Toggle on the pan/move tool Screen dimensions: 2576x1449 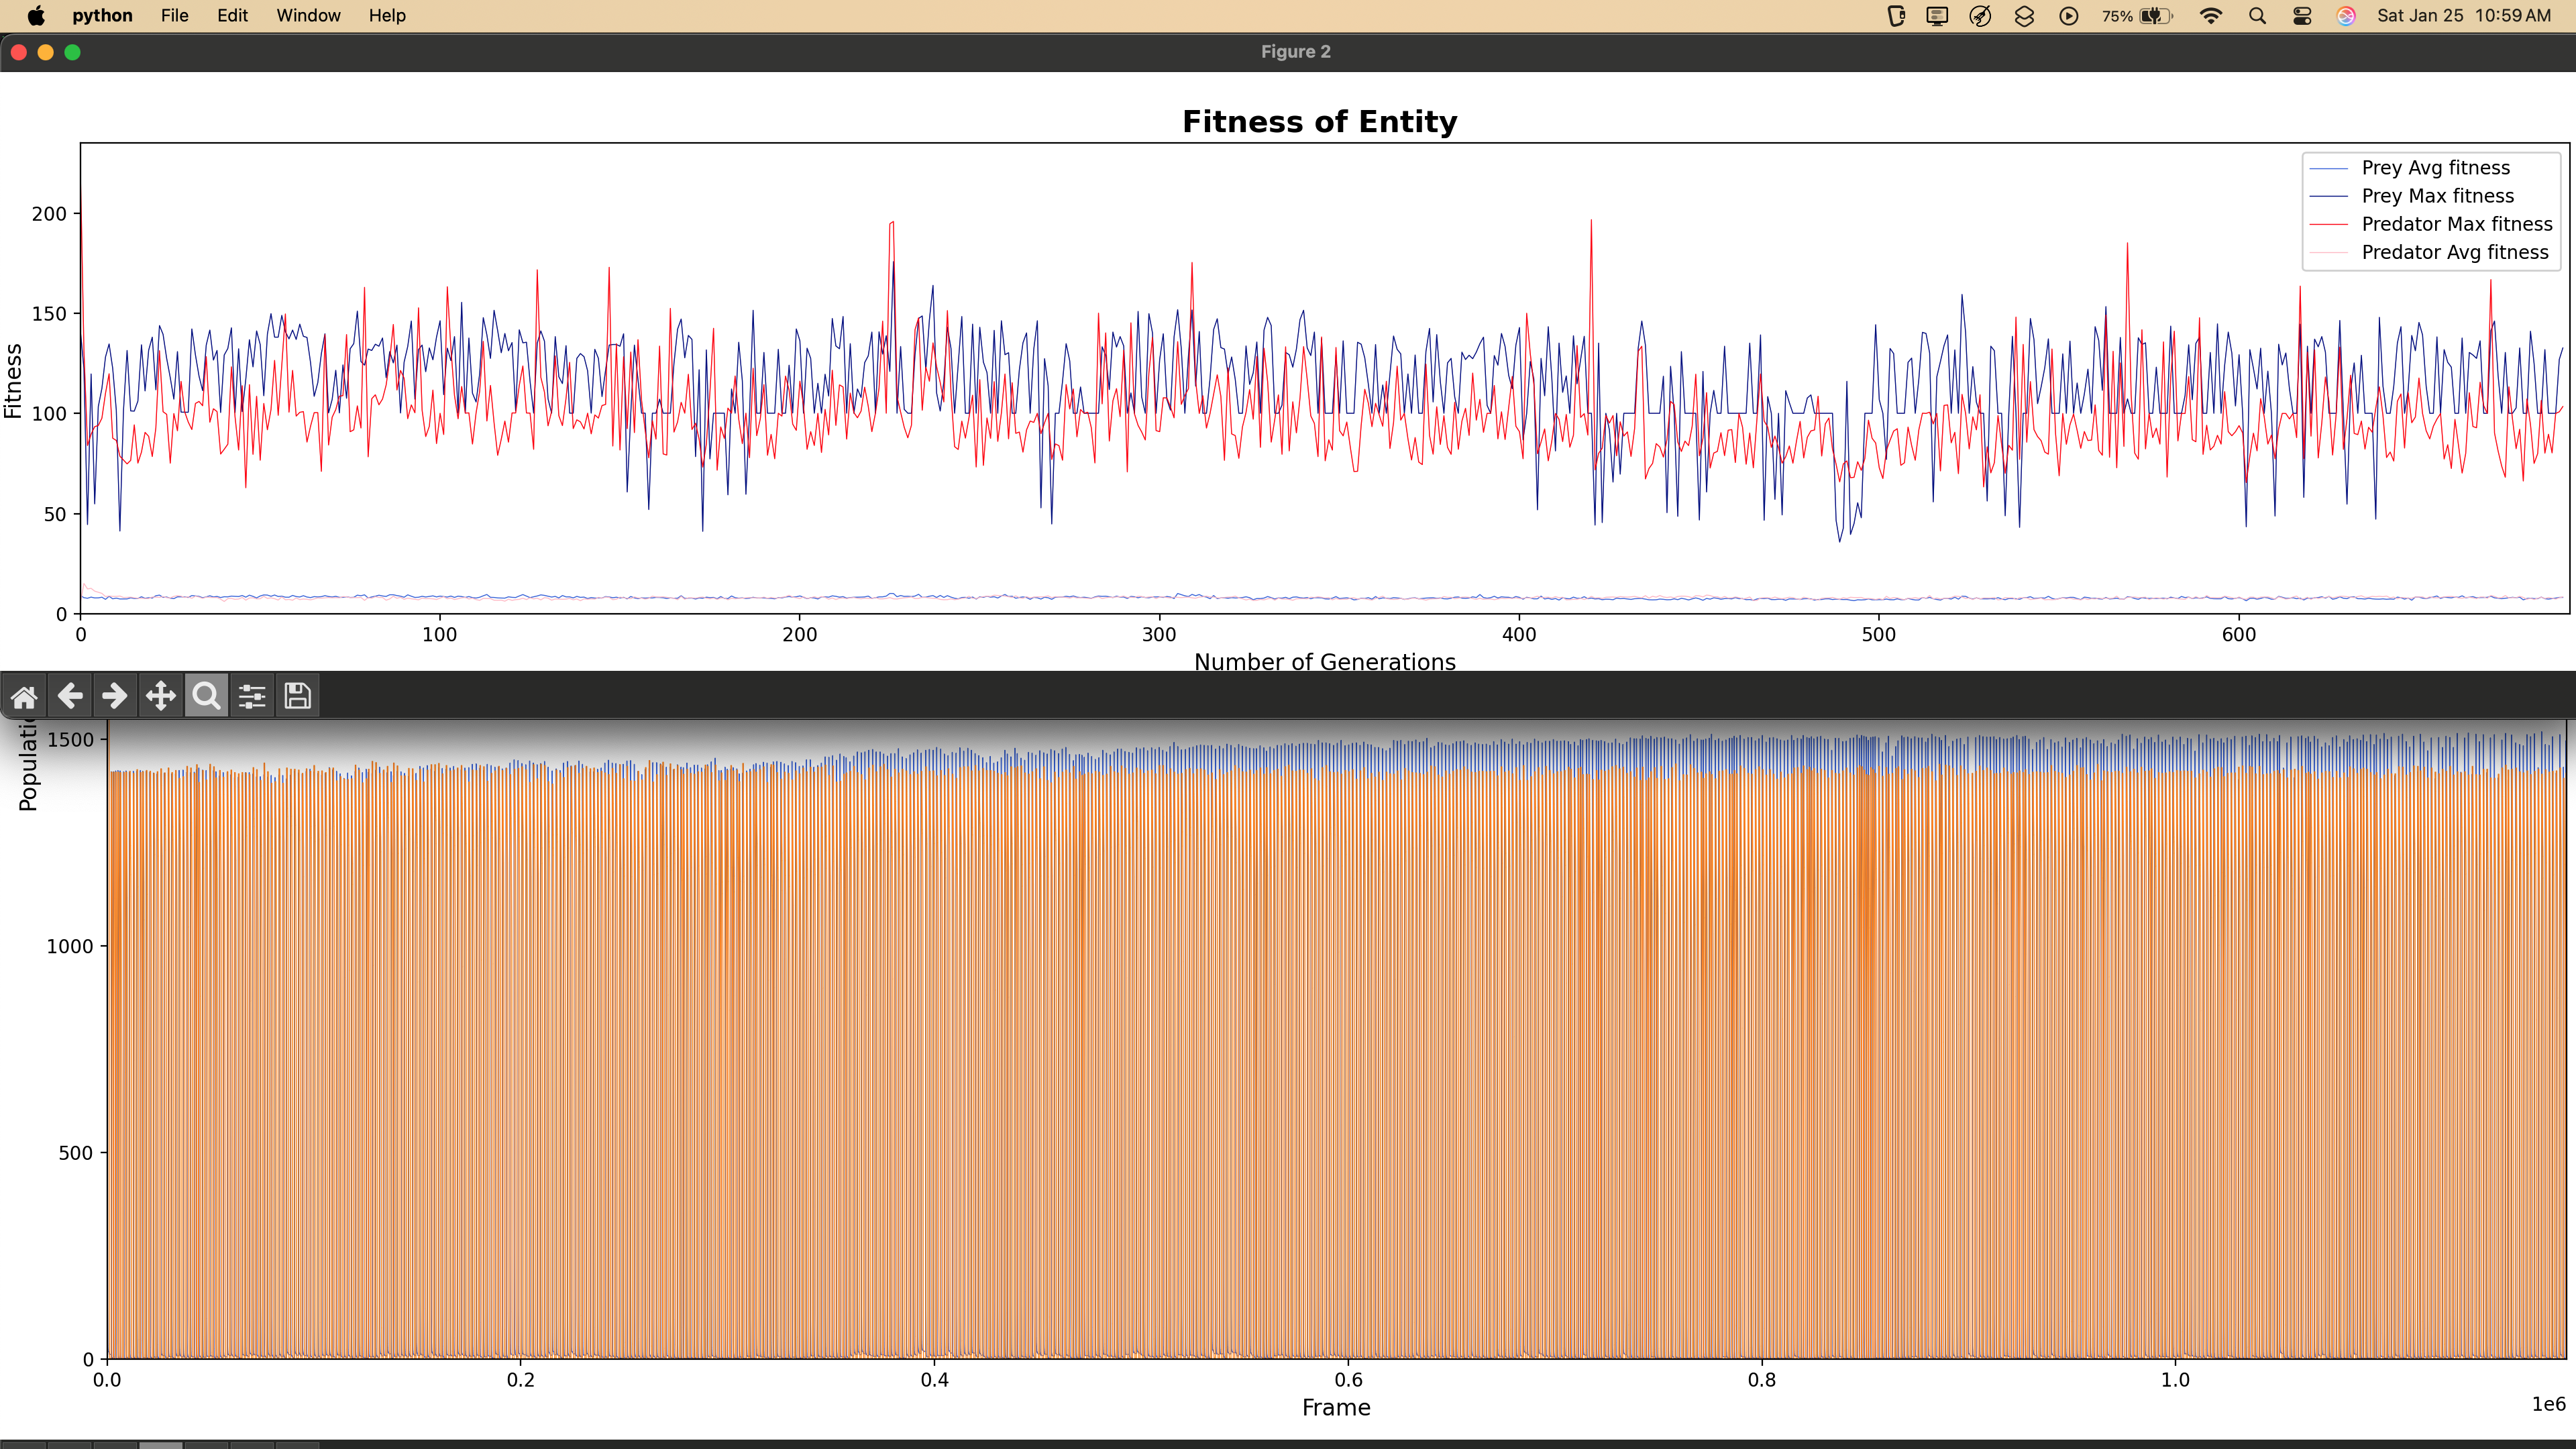pyautogui.click(x=160, y=695)
